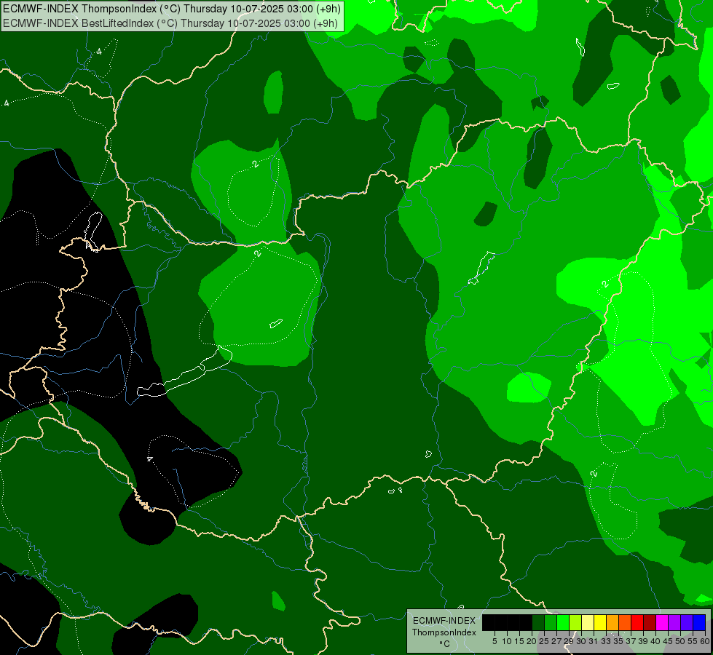Click the blue 55-60 legend swatch

point(699,622)
